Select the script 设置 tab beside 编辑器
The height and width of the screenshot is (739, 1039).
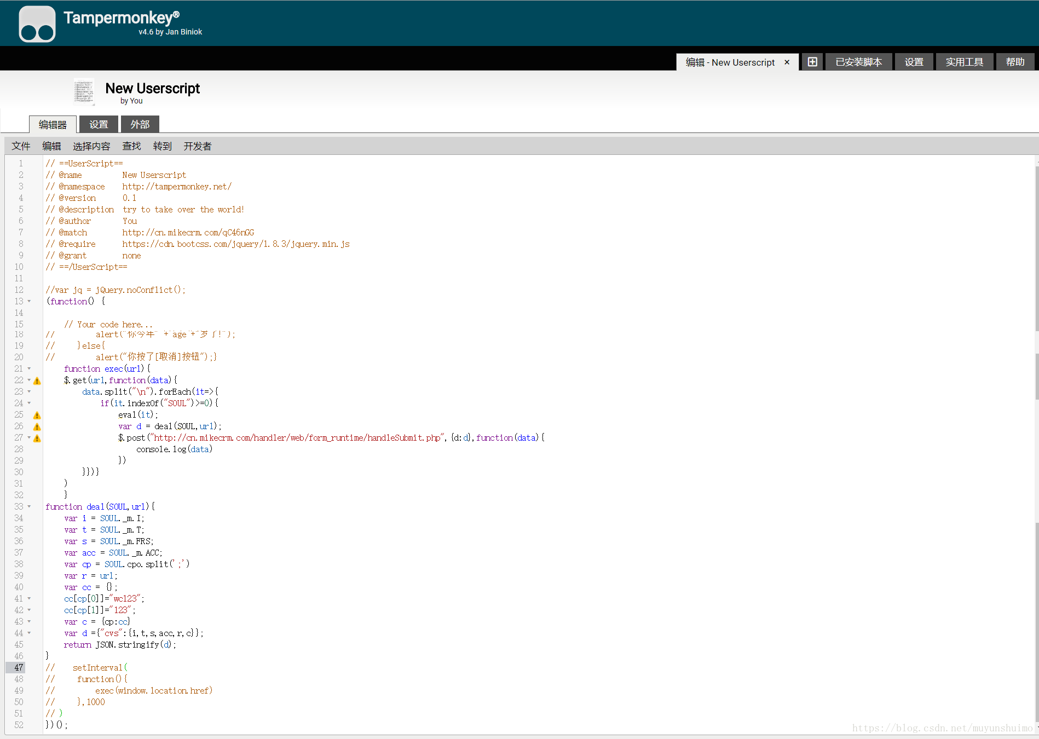click(99, 124)
